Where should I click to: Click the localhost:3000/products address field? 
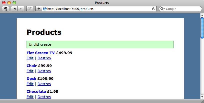(99, 9)
